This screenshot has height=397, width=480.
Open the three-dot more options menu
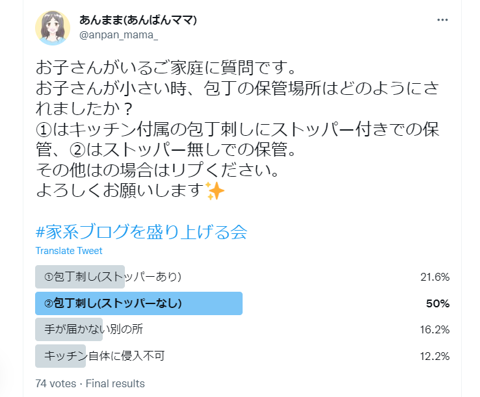[442, 20]
